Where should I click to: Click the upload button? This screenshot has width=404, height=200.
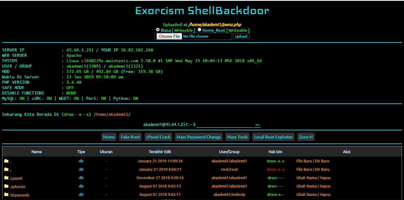click(x=241, y=36)
